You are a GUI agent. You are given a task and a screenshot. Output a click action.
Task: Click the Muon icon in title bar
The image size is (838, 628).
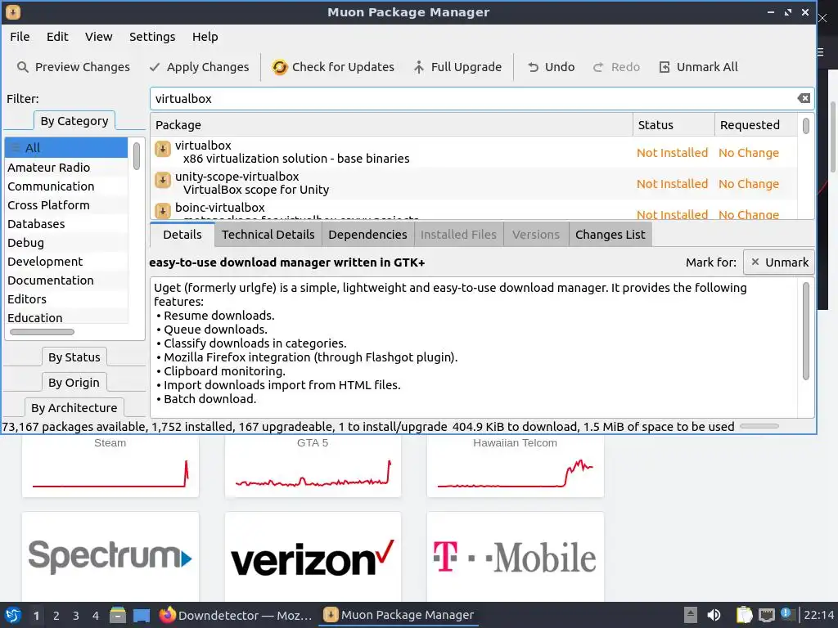[x=13, y=11]
